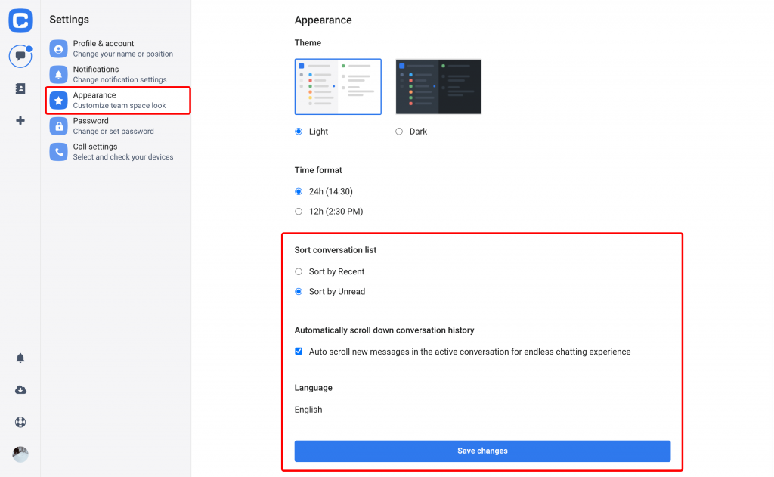Select Sort by Recent option

click(299, 271)
